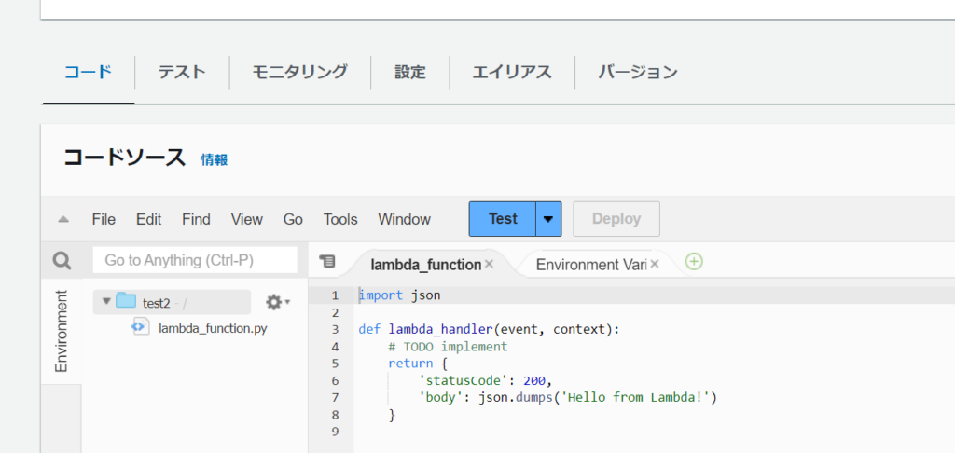Toggle the Environment side panel tab

click(x=61, y=331)
